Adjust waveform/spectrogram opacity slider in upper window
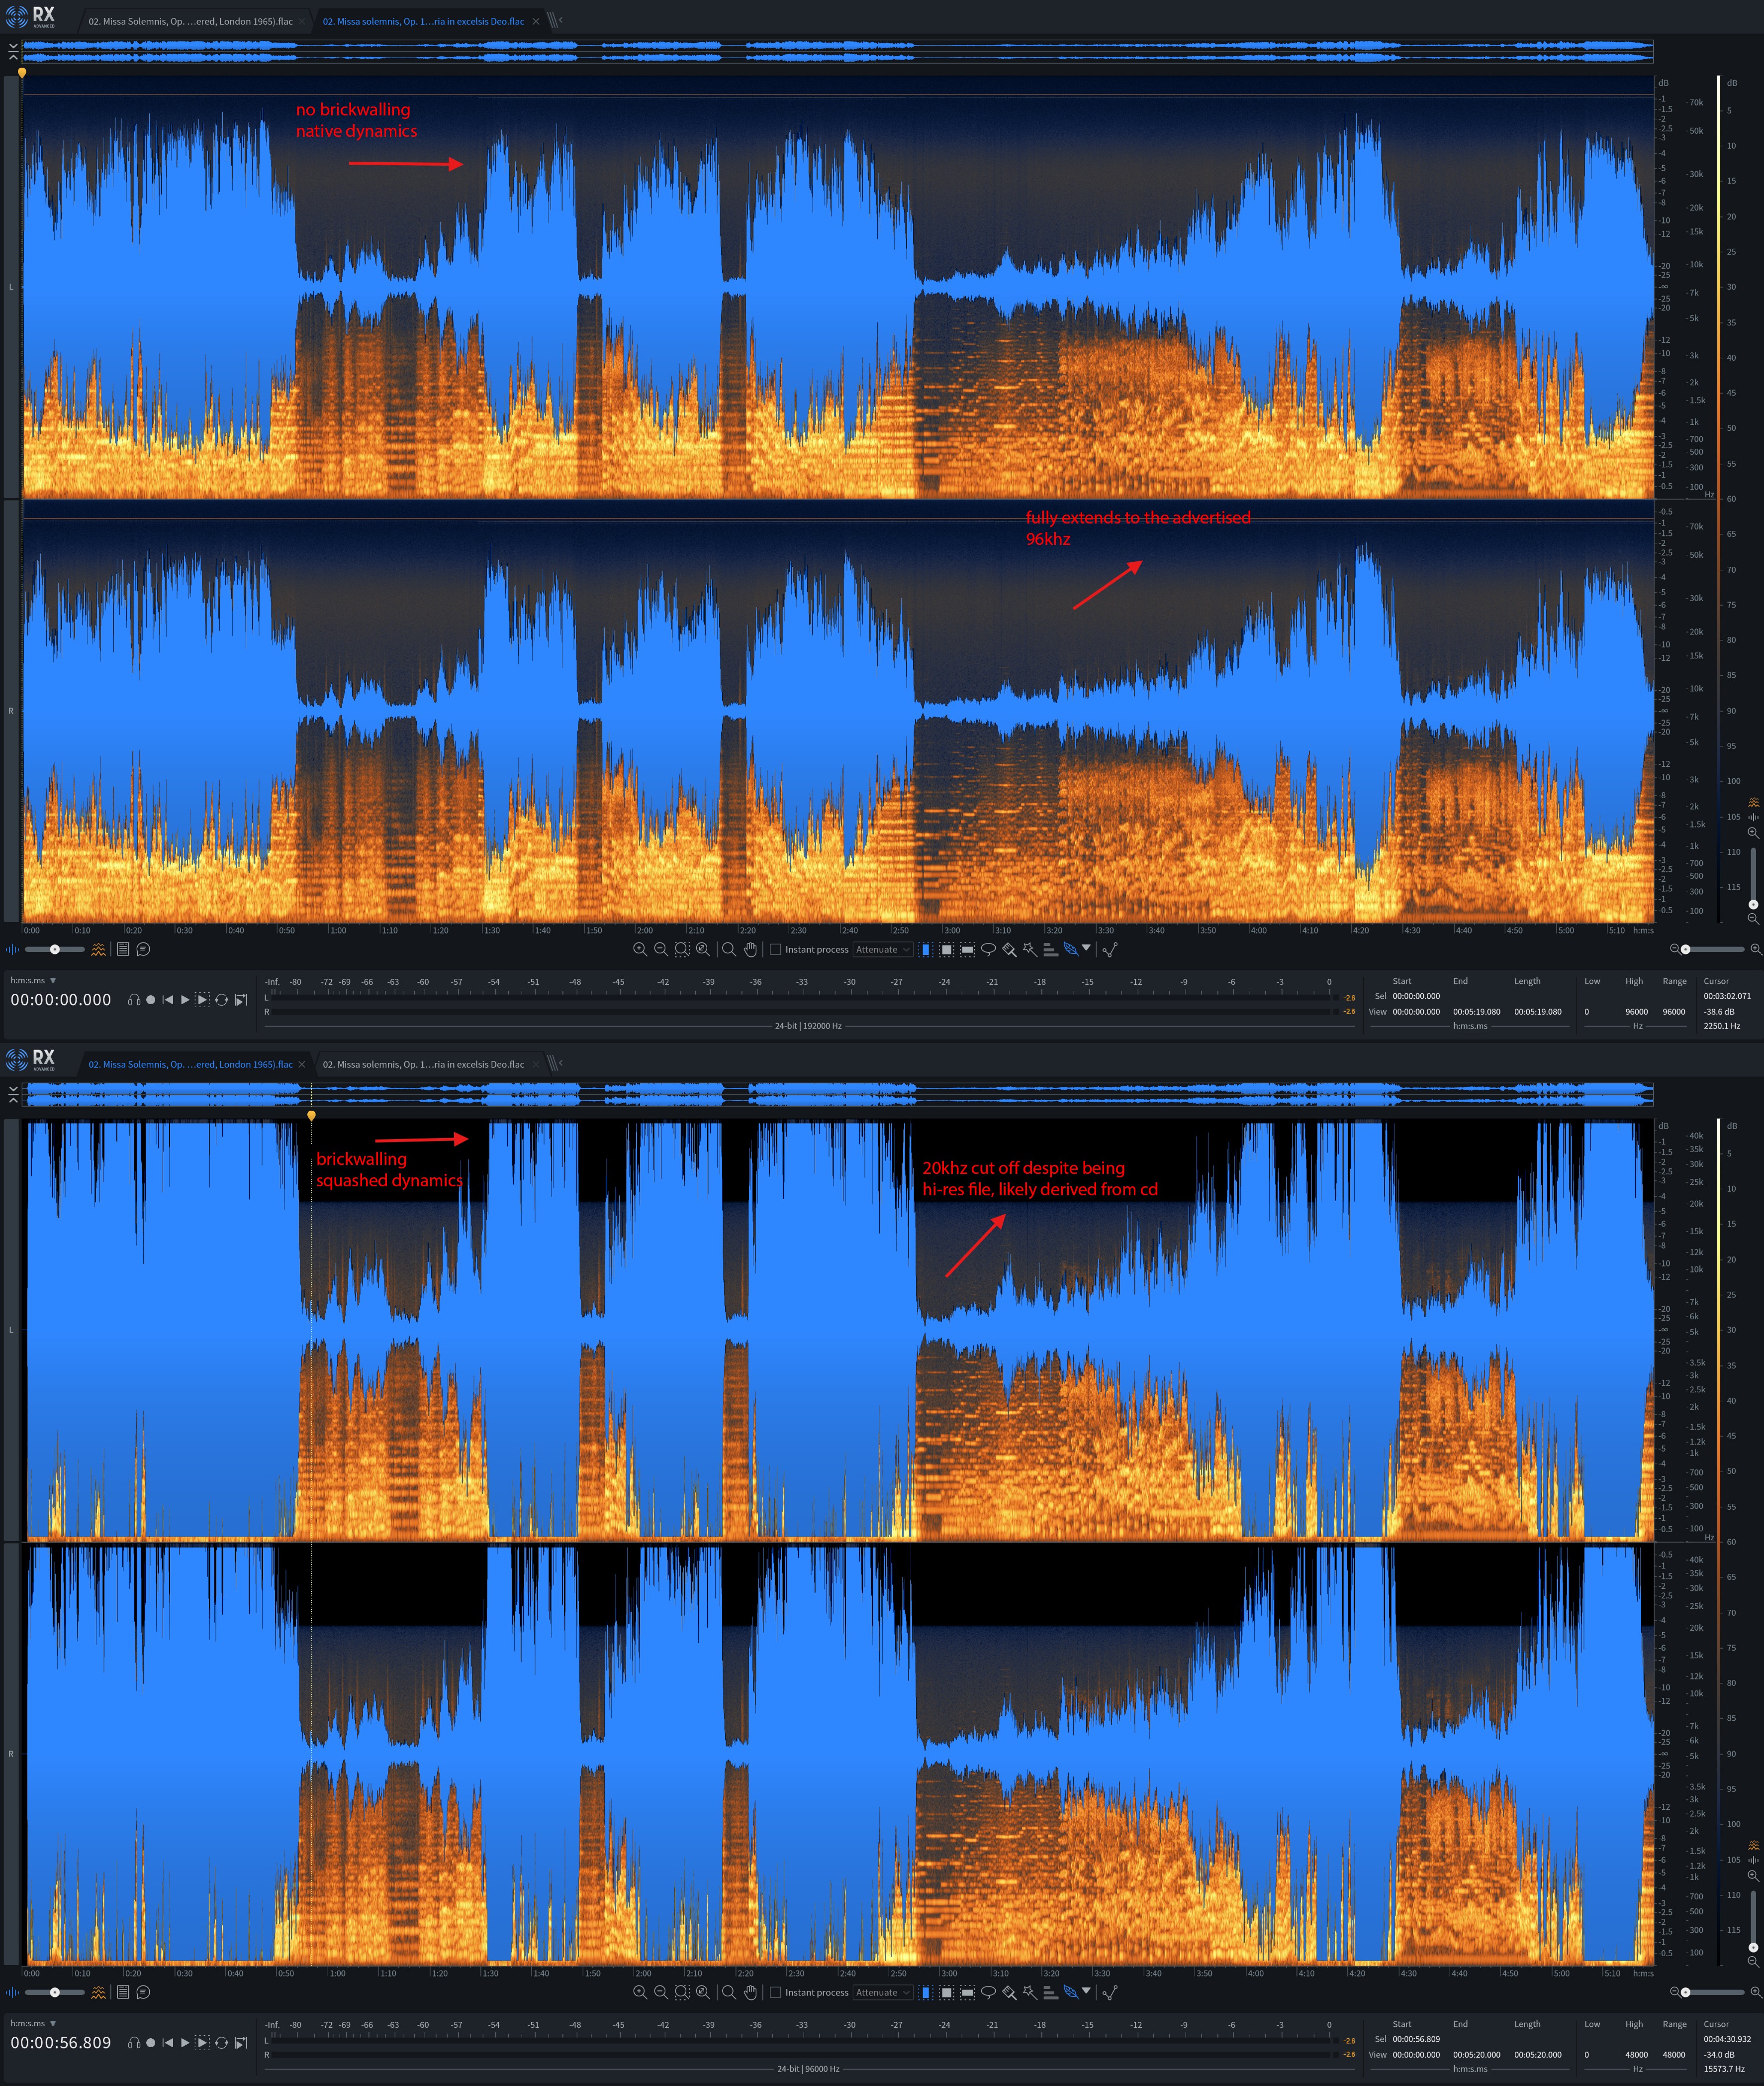Screen dimensions: 1764x2086 (x=55, y=949)
